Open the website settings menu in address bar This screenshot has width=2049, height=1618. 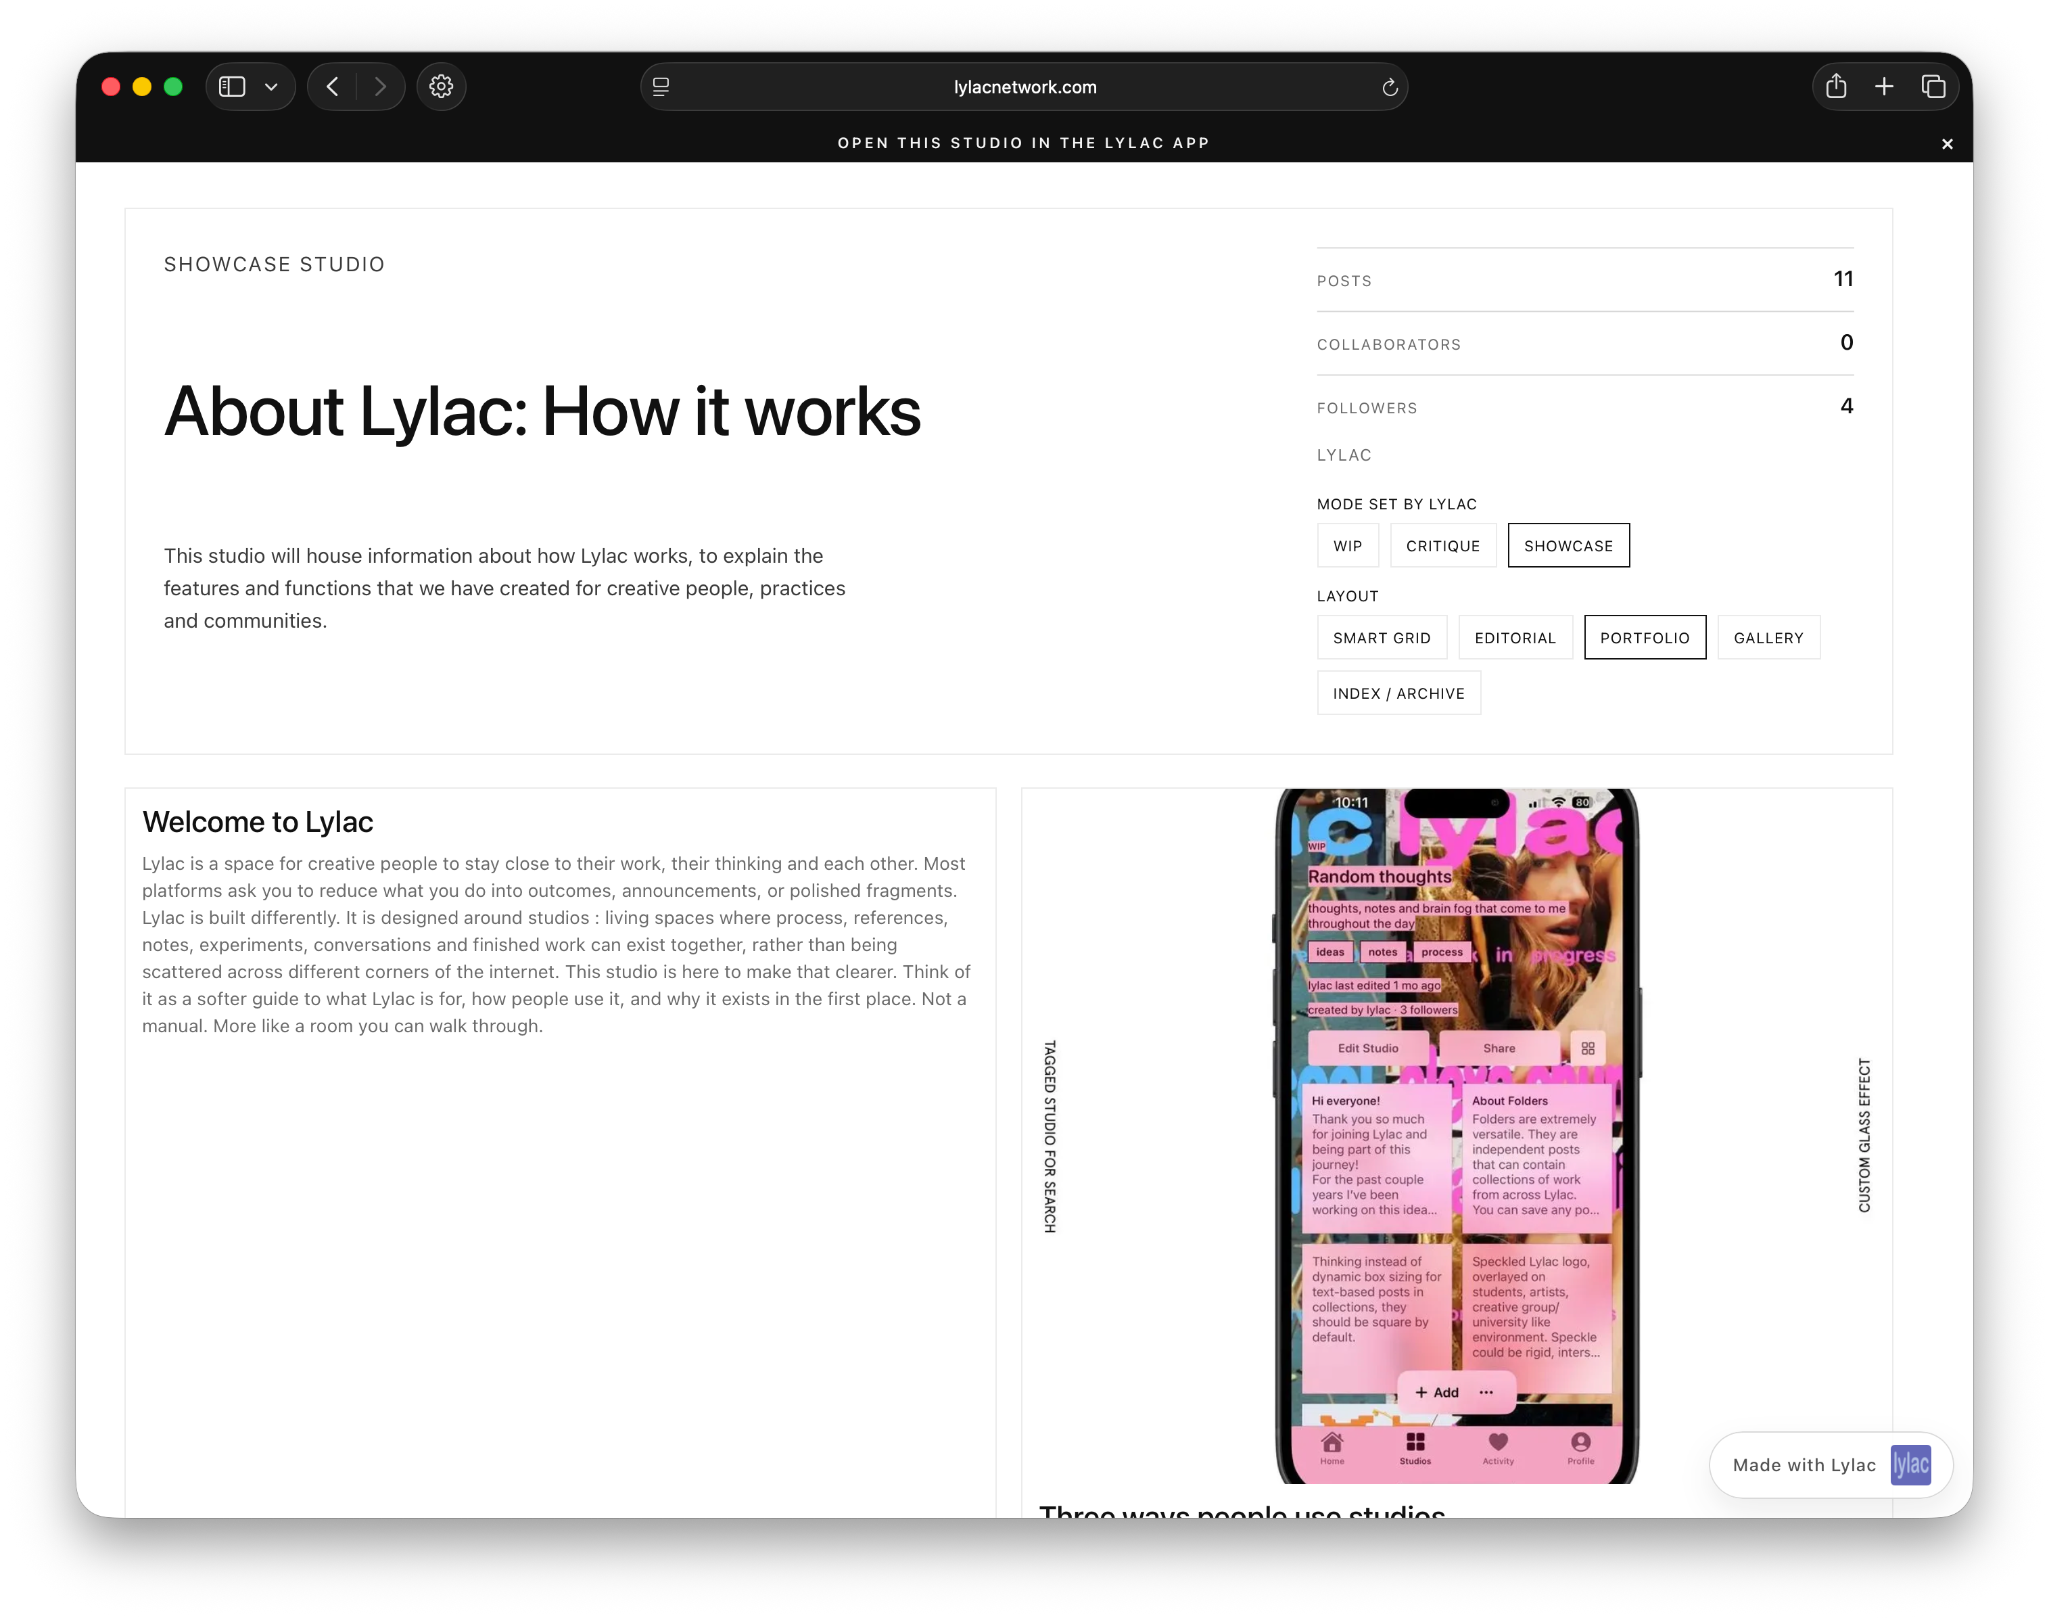point(660,86)
